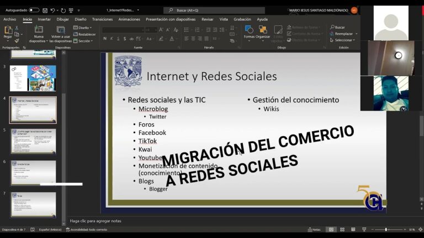Select slide 3 thumbnail
Viewport: 424px width, 238px height.
click(x=33, y=78)
